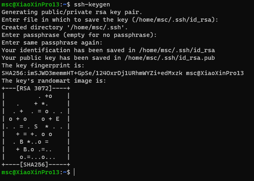
Task: Click the [SHA256] randomart footer
Action: pos(34,165)
